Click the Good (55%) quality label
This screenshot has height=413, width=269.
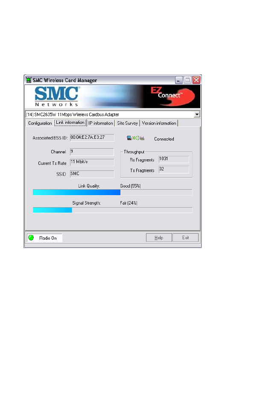130,186
